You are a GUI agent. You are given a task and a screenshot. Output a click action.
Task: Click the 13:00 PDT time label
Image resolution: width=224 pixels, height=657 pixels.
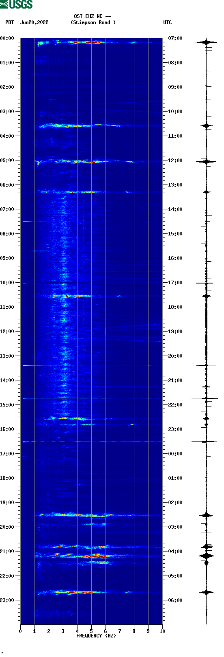[7, 356]
